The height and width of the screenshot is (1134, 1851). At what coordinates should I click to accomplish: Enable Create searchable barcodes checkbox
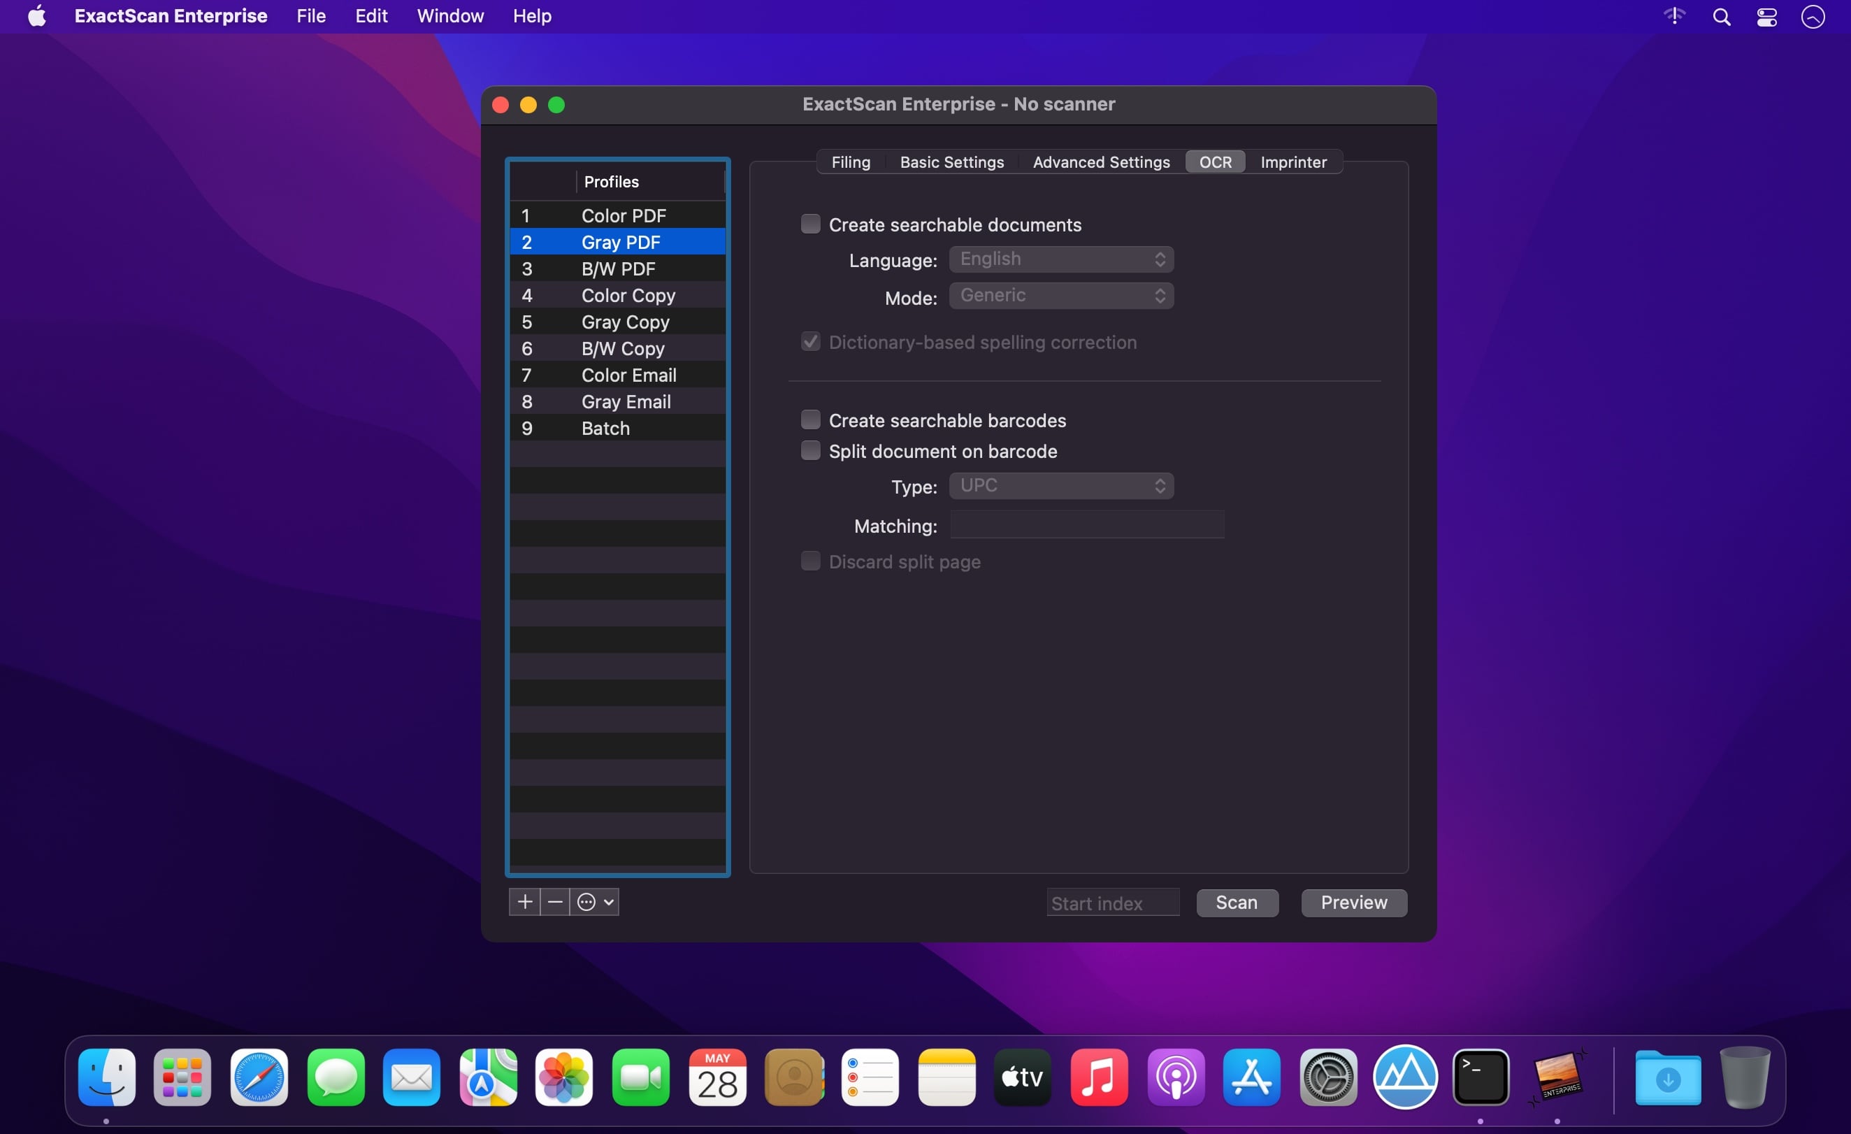pos(809,419)
